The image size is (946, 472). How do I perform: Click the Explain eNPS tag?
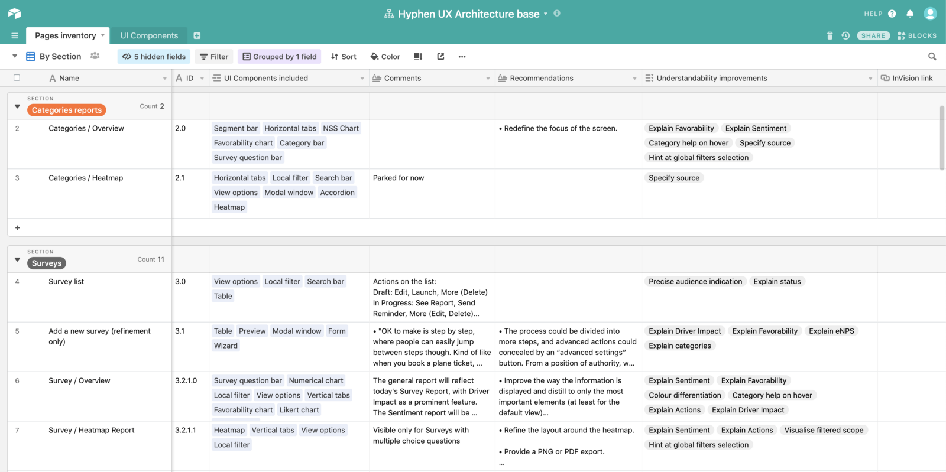coord(831,331)
